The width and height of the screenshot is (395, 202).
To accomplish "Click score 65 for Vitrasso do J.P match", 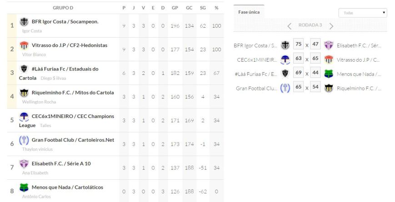I will [x=315, y=59].
